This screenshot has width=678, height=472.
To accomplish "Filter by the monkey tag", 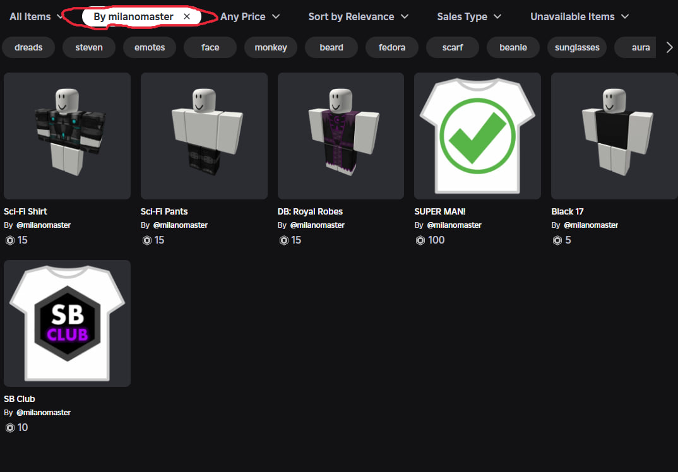I will click(271, 47).
